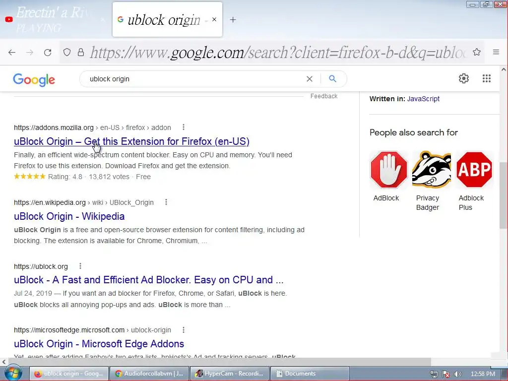Switch to the YouTube Erectin' a River tab
The height and width of the screenshot is (381, 508).
tap(55, 19)
